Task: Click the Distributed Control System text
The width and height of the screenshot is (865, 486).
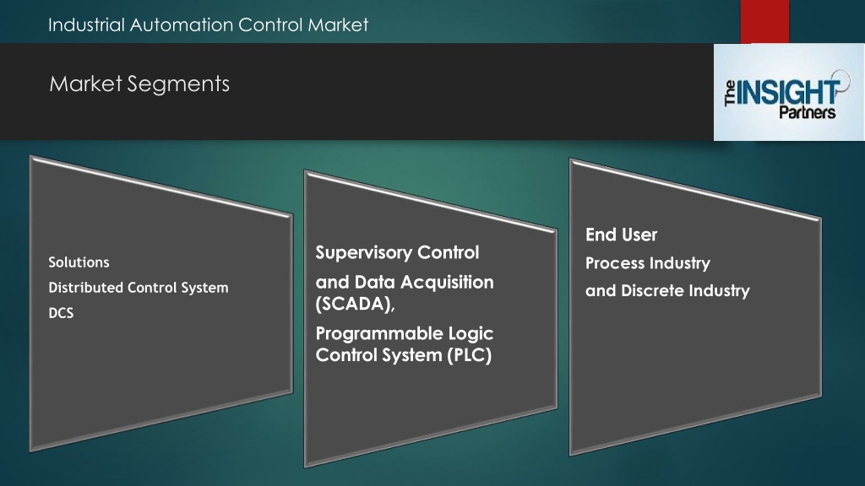Action: pos(139,288)
